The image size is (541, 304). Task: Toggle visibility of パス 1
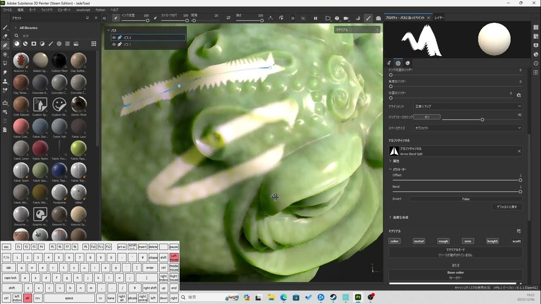pyautogui.click(x=114, y=44)
